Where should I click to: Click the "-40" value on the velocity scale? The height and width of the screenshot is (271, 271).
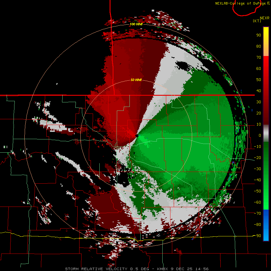[x=257, y=180]
